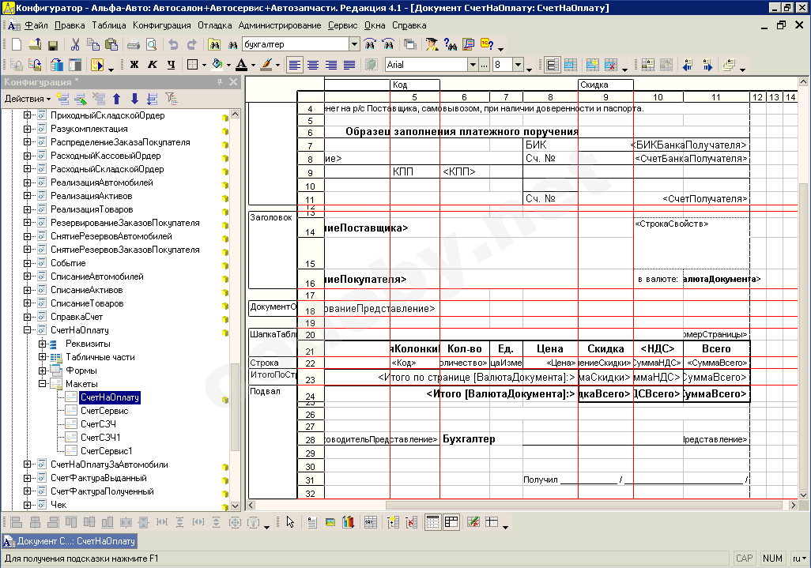Open the Конфигурация menu
Viewport: 811px width, 568px height.
click(161, 25)
